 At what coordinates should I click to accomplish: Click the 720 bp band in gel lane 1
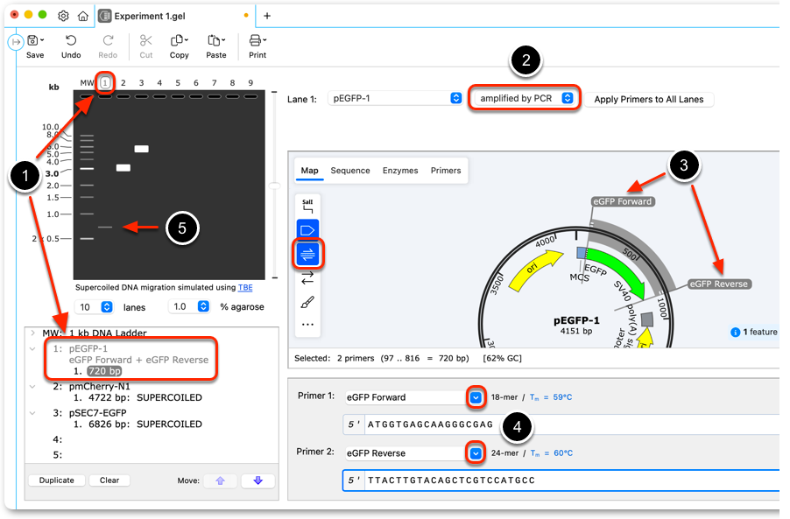[105, 228]
